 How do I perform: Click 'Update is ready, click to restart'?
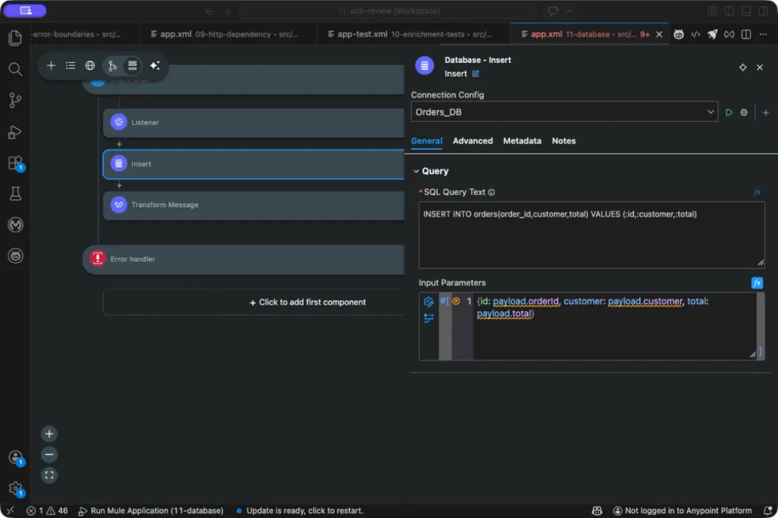300,511
